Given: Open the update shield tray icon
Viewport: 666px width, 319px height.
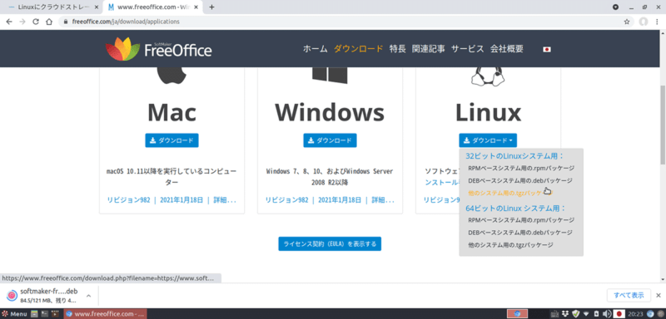Looking at the screenshot, I should pos(575,314).
